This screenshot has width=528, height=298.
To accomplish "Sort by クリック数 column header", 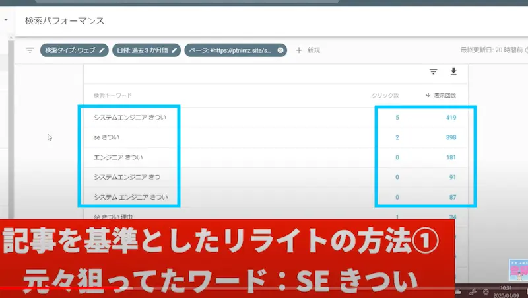I will click(385, 96).
